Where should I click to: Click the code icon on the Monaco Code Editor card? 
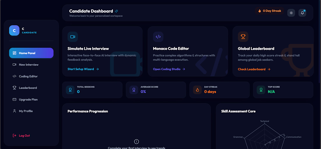tap(158, 37)
